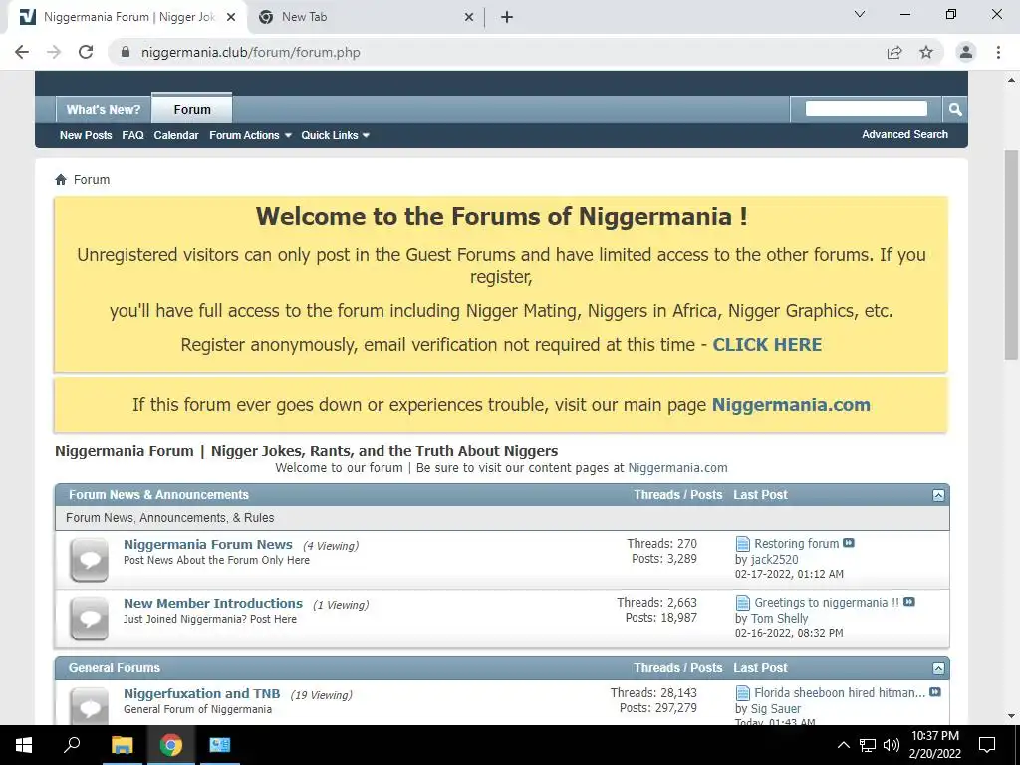
Task: Click the General Forums category header
Action: tap(114, 668)
